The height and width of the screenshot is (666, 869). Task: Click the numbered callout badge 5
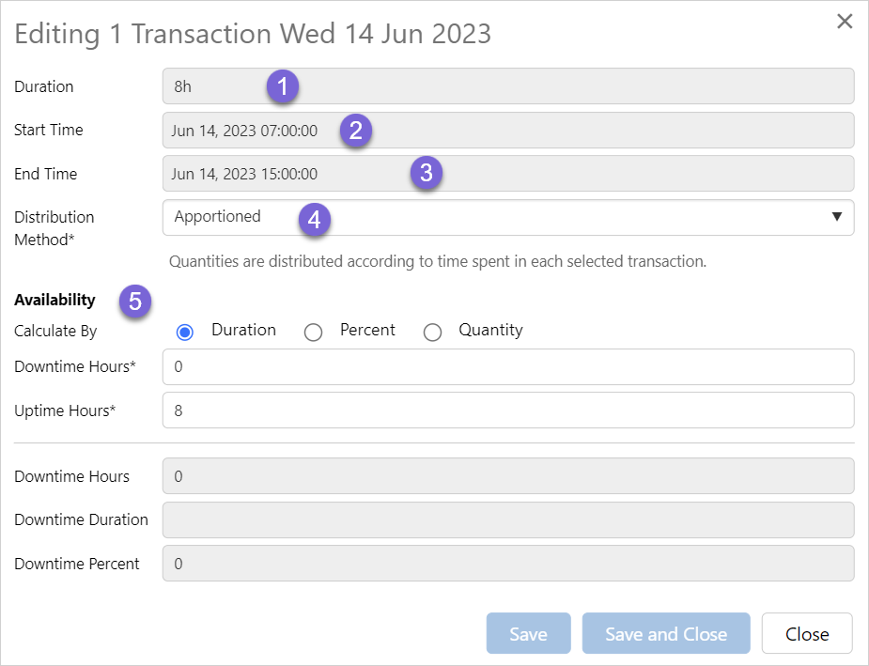[x=135, y=302]
